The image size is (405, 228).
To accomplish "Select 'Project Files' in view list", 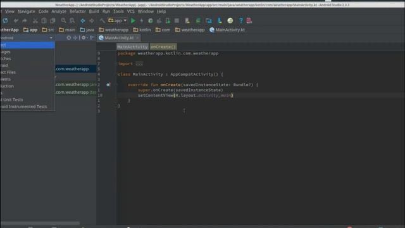I will pyautogui.click(x=27, y=72).
